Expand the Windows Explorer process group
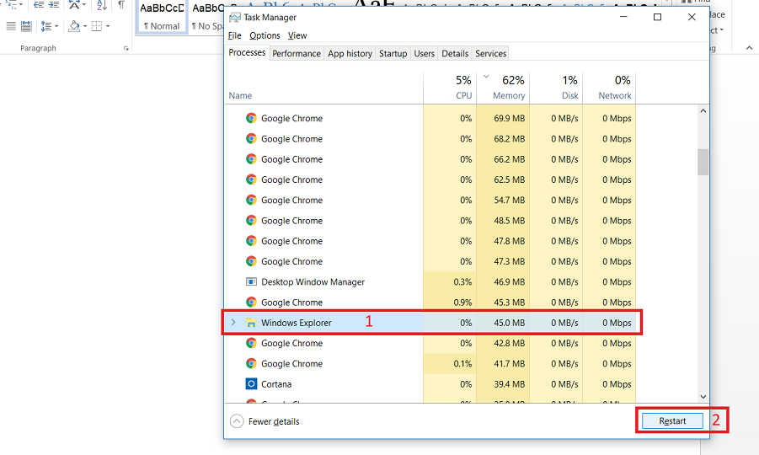The height and width of the screenshot is (455, 759). click(x=233, y=323)
